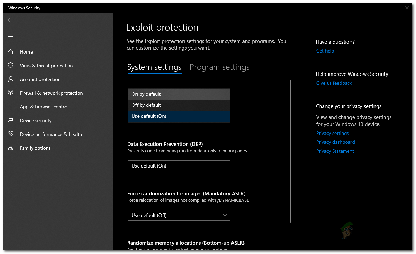Toggle the hamburger navigation menu
The image size is (416, 254).
[10, 35]
